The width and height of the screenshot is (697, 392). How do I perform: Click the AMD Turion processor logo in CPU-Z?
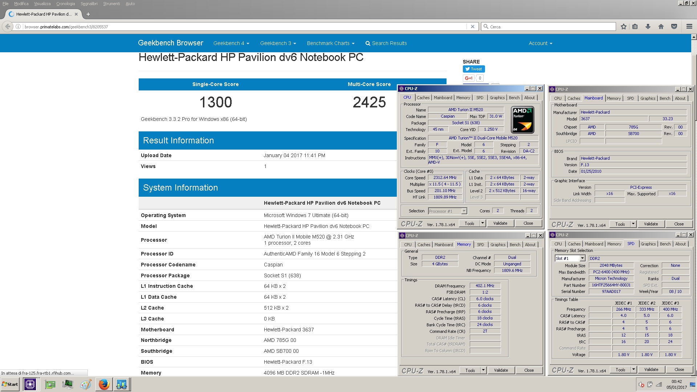pos(522,119)
